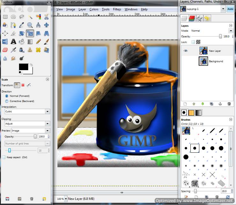Select the Alignment tool
Screen dimensions: 236x205
click(x=5, y=33)
